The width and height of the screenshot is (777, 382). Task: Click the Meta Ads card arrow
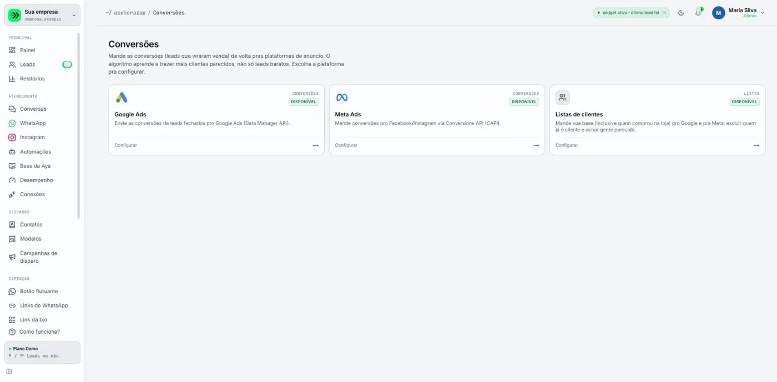pyautogui.click(x=536, y=145)
